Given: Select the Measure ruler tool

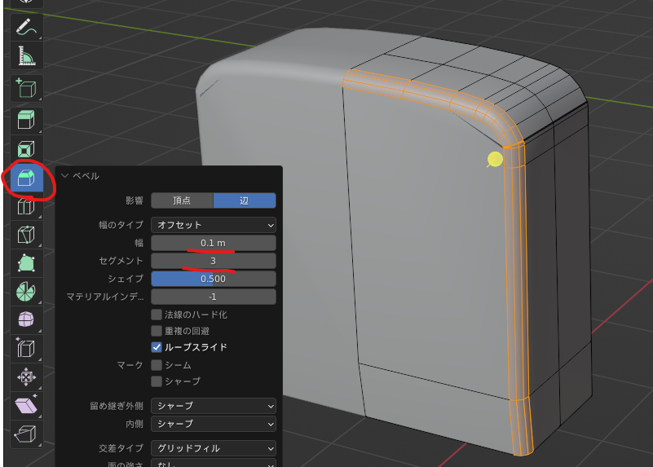Looking at the screenshot, I should (27, 56).
